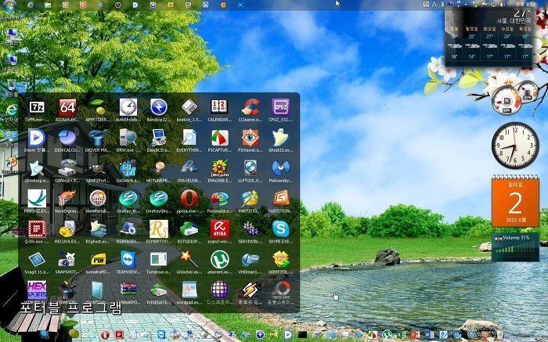Open the utorrent.exe icon in the panel
Image resolution: width=548 pixels, height=342 pixels.
pyautogui.click(x=220, y=260)
